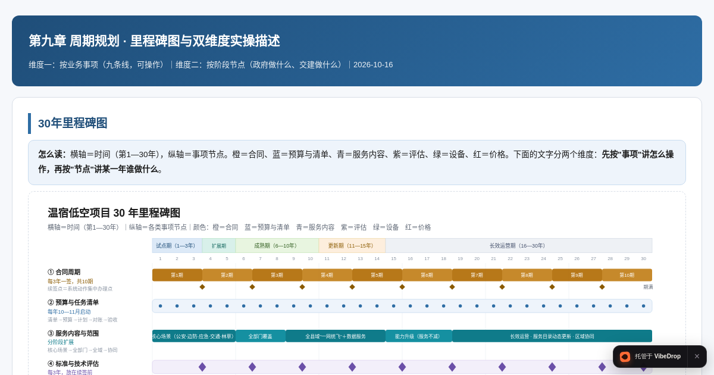
Task: Click the 维度一：按业务事项 subtitle text
Action: click(x=98, y=65)
